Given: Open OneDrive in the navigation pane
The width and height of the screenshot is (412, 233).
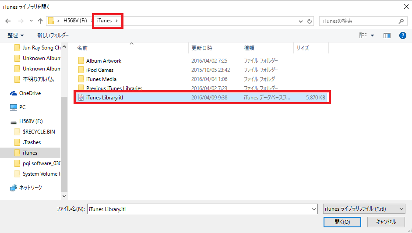Looking at the screenshot, I should (x=30, y=93).
